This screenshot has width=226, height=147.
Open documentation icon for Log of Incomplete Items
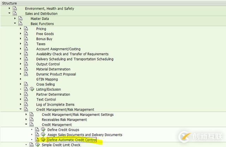click(26, 104)
